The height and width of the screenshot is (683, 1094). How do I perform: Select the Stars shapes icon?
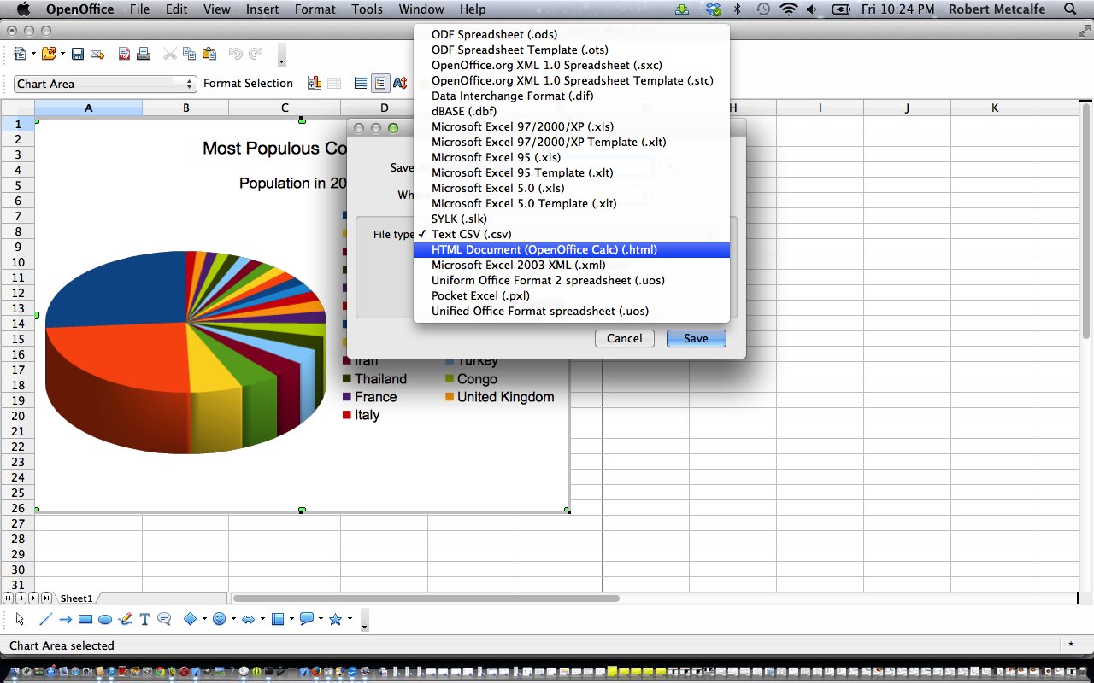click(x=335, y=619)
